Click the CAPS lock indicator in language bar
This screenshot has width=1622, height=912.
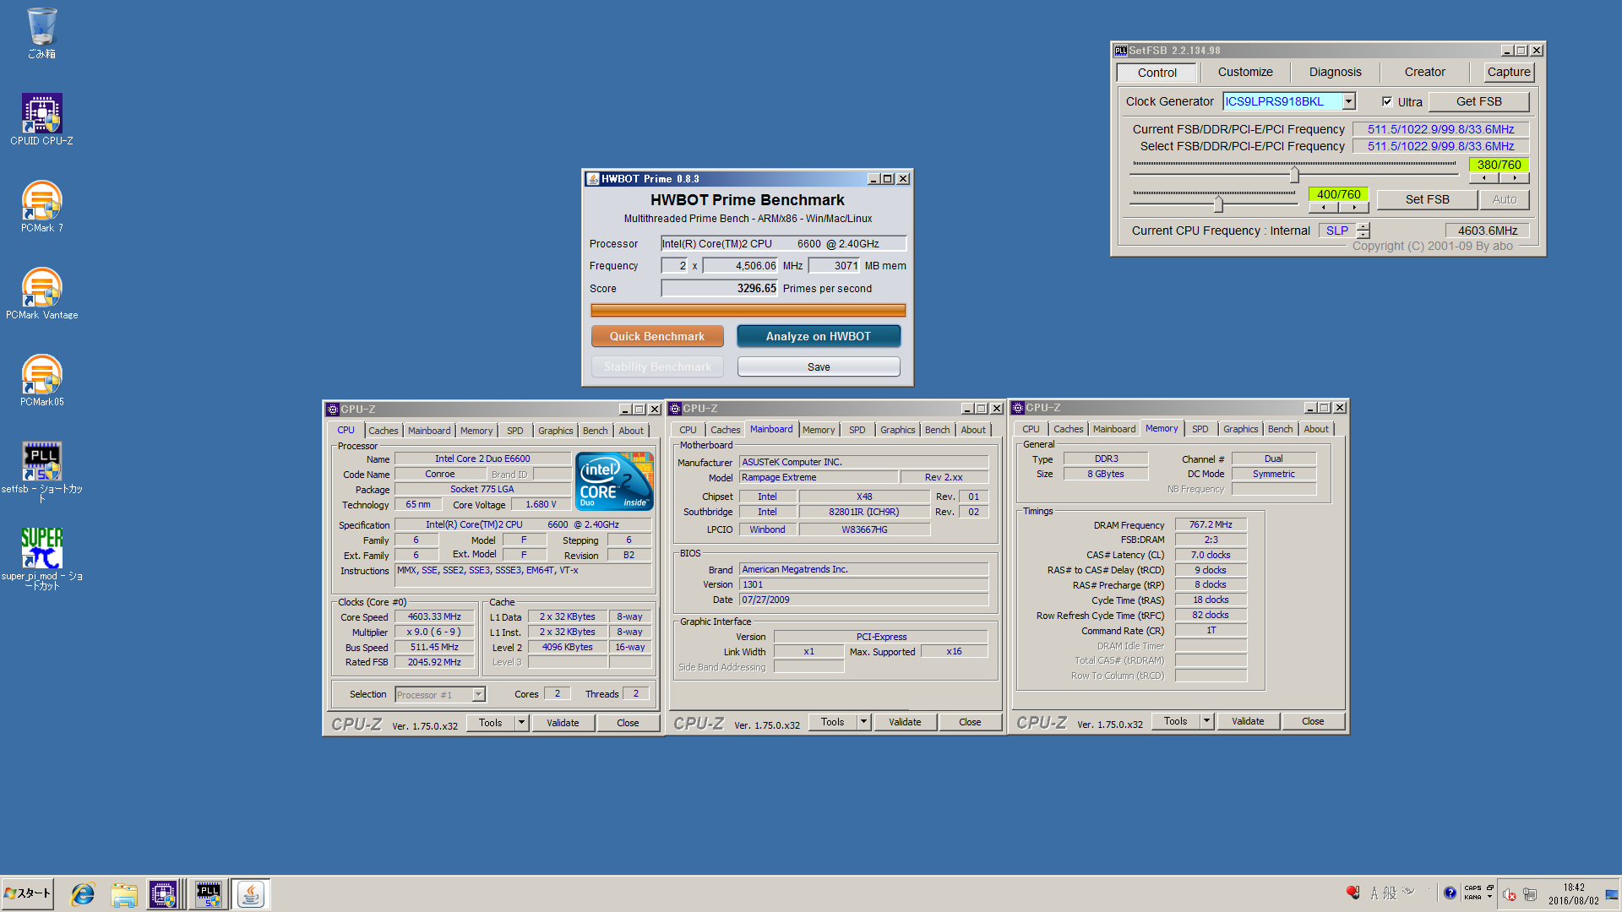click(1472, 888)
